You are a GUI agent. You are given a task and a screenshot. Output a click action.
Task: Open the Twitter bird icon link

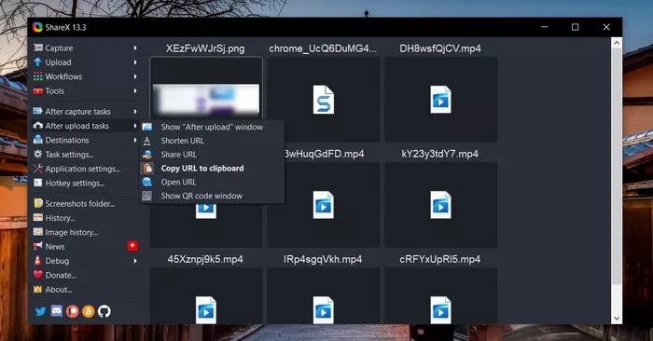tap(40, 311)
